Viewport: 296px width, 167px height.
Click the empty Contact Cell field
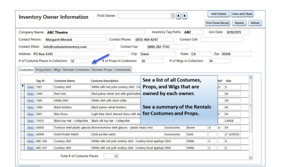click(222, 39)
